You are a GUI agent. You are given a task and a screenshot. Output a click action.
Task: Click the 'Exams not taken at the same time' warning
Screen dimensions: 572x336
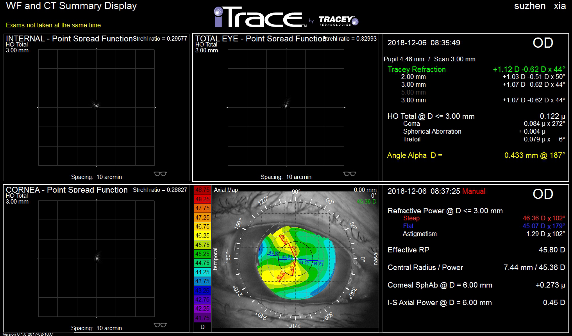click(53, 25)
